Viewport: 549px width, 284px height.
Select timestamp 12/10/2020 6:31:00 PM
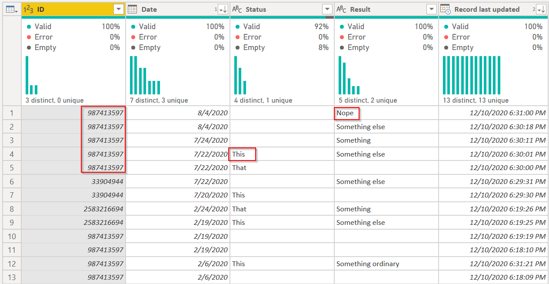pos(493,113)
